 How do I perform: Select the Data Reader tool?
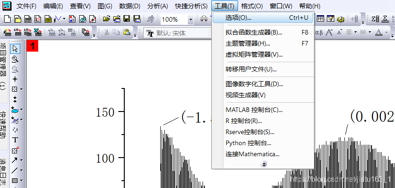(15, 89)
